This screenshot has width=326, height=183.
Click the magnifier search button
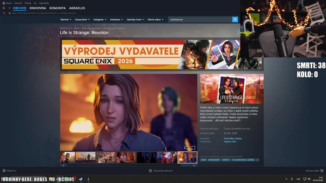(x=235, y=19)
